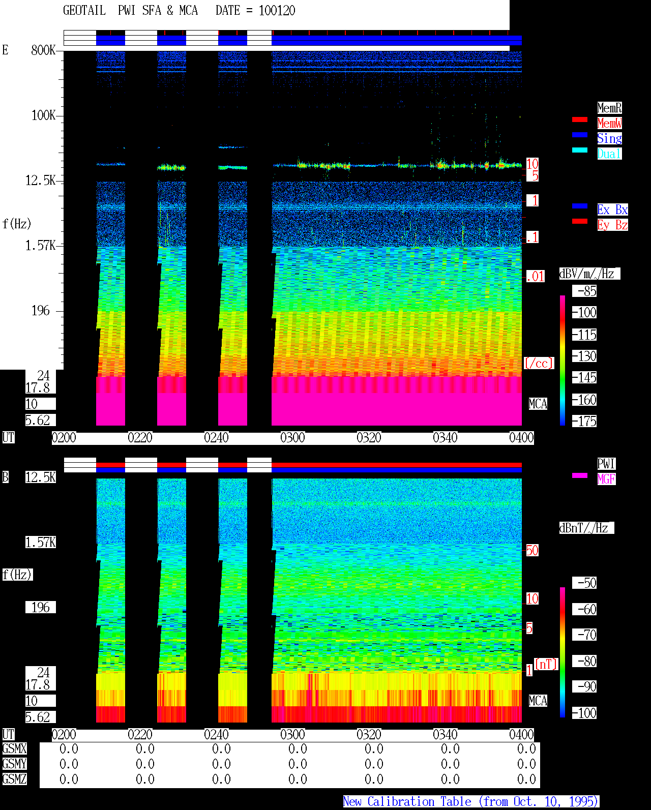The image size is (651, 810).
Task: Click the magenta MGF legend swatch
Action: click(x=580, y=475)
